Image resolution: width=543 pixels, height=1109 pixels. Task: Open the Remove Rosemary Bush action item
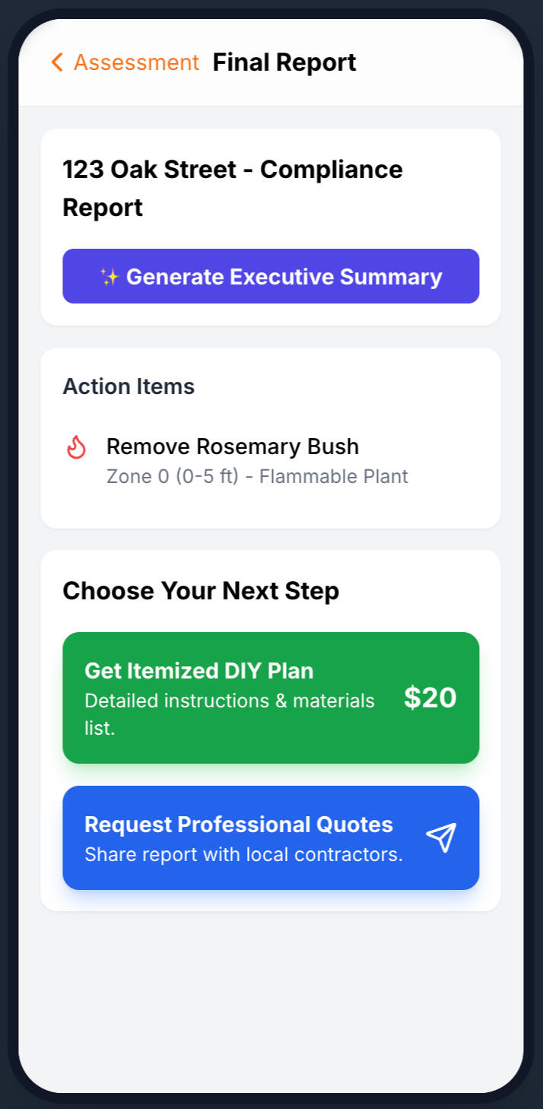pos(271,460)
